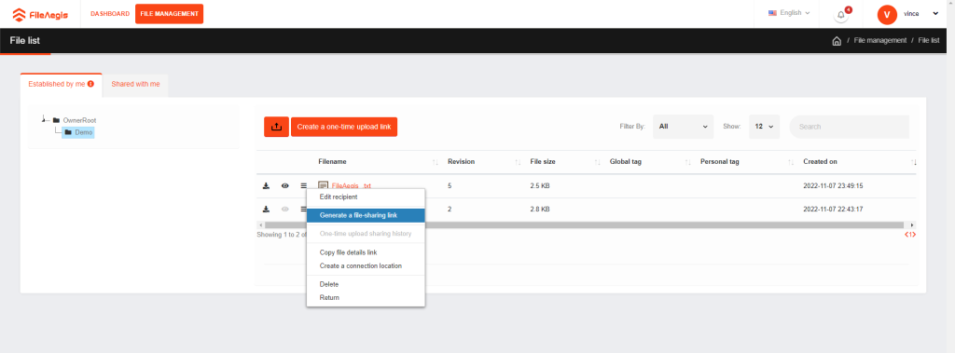Download the file with revision 2

tap(266, 209)
